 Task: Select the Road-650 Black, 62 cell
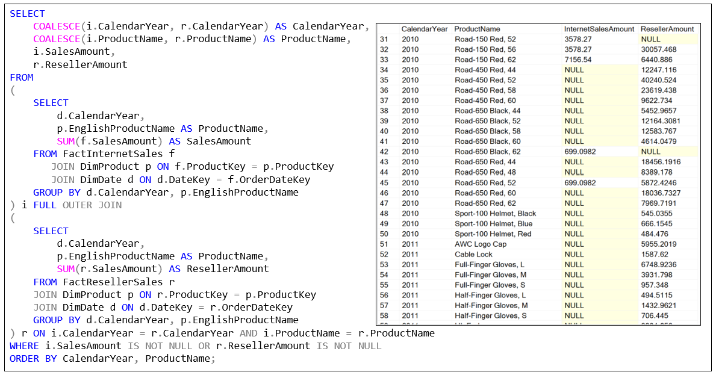(488, 152)
